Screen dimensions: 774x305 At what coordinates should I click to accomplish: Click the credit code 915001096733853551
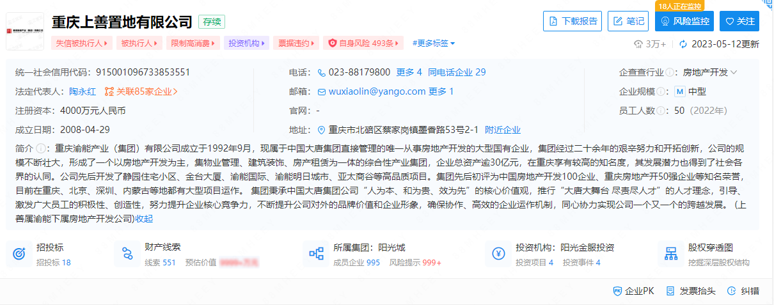click(143, 72)
